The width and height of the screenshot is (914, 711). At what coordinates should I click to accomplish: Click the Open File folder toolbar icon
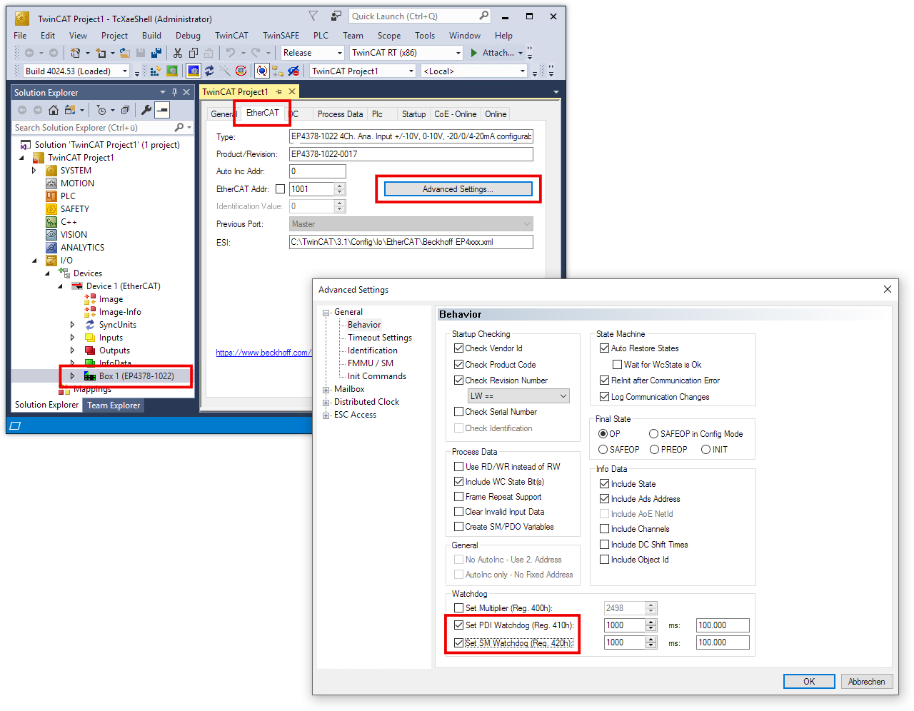[125, 53]
